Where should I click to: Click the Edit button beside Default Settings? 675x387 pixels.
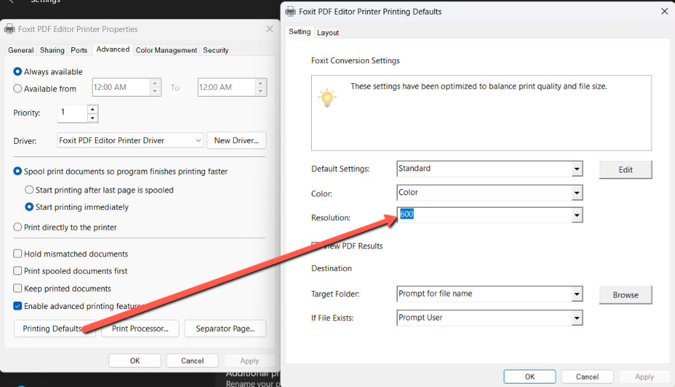(x=625, y=170)
